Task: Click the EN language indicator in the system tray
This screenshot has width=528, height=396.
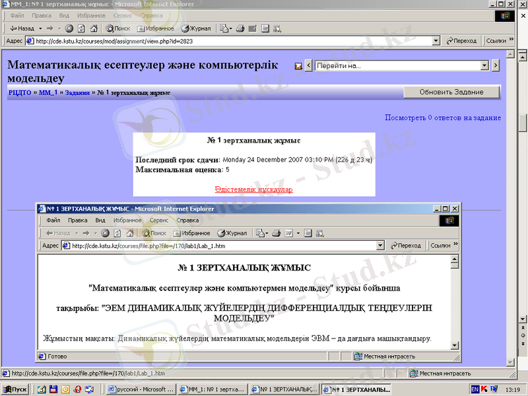Action: [475, 389]
